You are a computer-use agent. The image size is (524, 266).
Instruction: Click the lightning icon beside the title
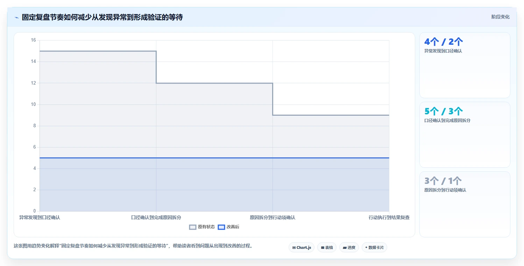16,17
